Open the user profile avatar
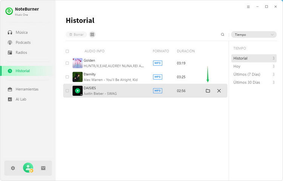The height and width of the screenshot is (181, 283). point(28,168)
